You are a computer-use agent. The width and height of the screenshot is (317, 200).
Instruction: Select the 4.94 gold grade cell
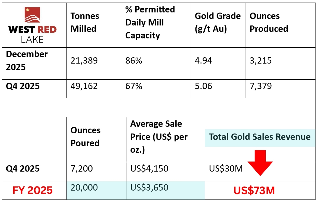tap(203, 61)
